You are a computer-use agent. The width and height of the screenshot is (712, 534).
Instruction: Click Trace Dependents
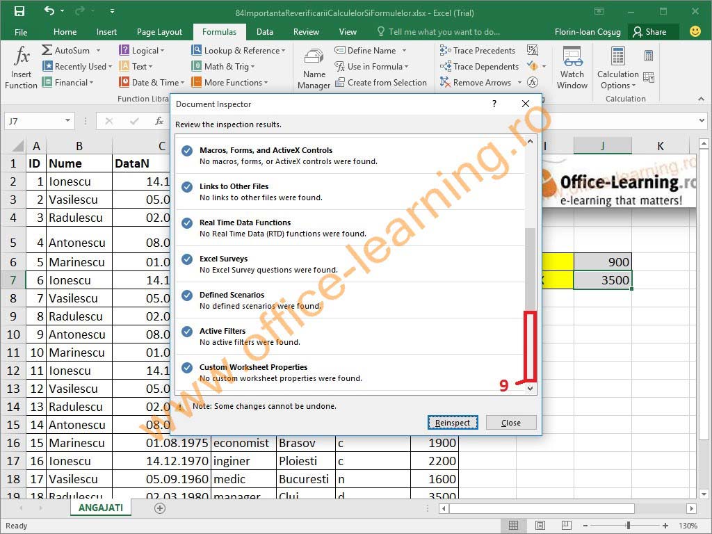coord(479,66)
